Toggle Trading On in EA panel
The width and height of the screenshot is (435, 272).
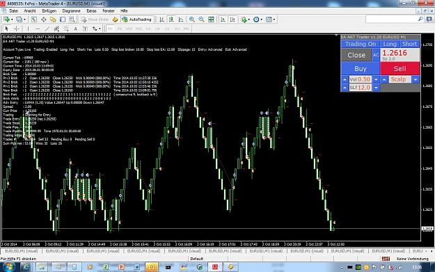[x=360, y=44]
